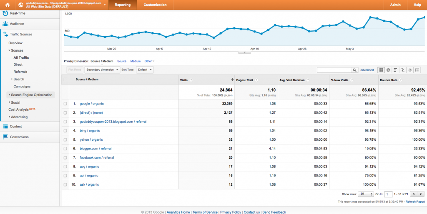Click the globe icon next to the site name

pos(21,5)
